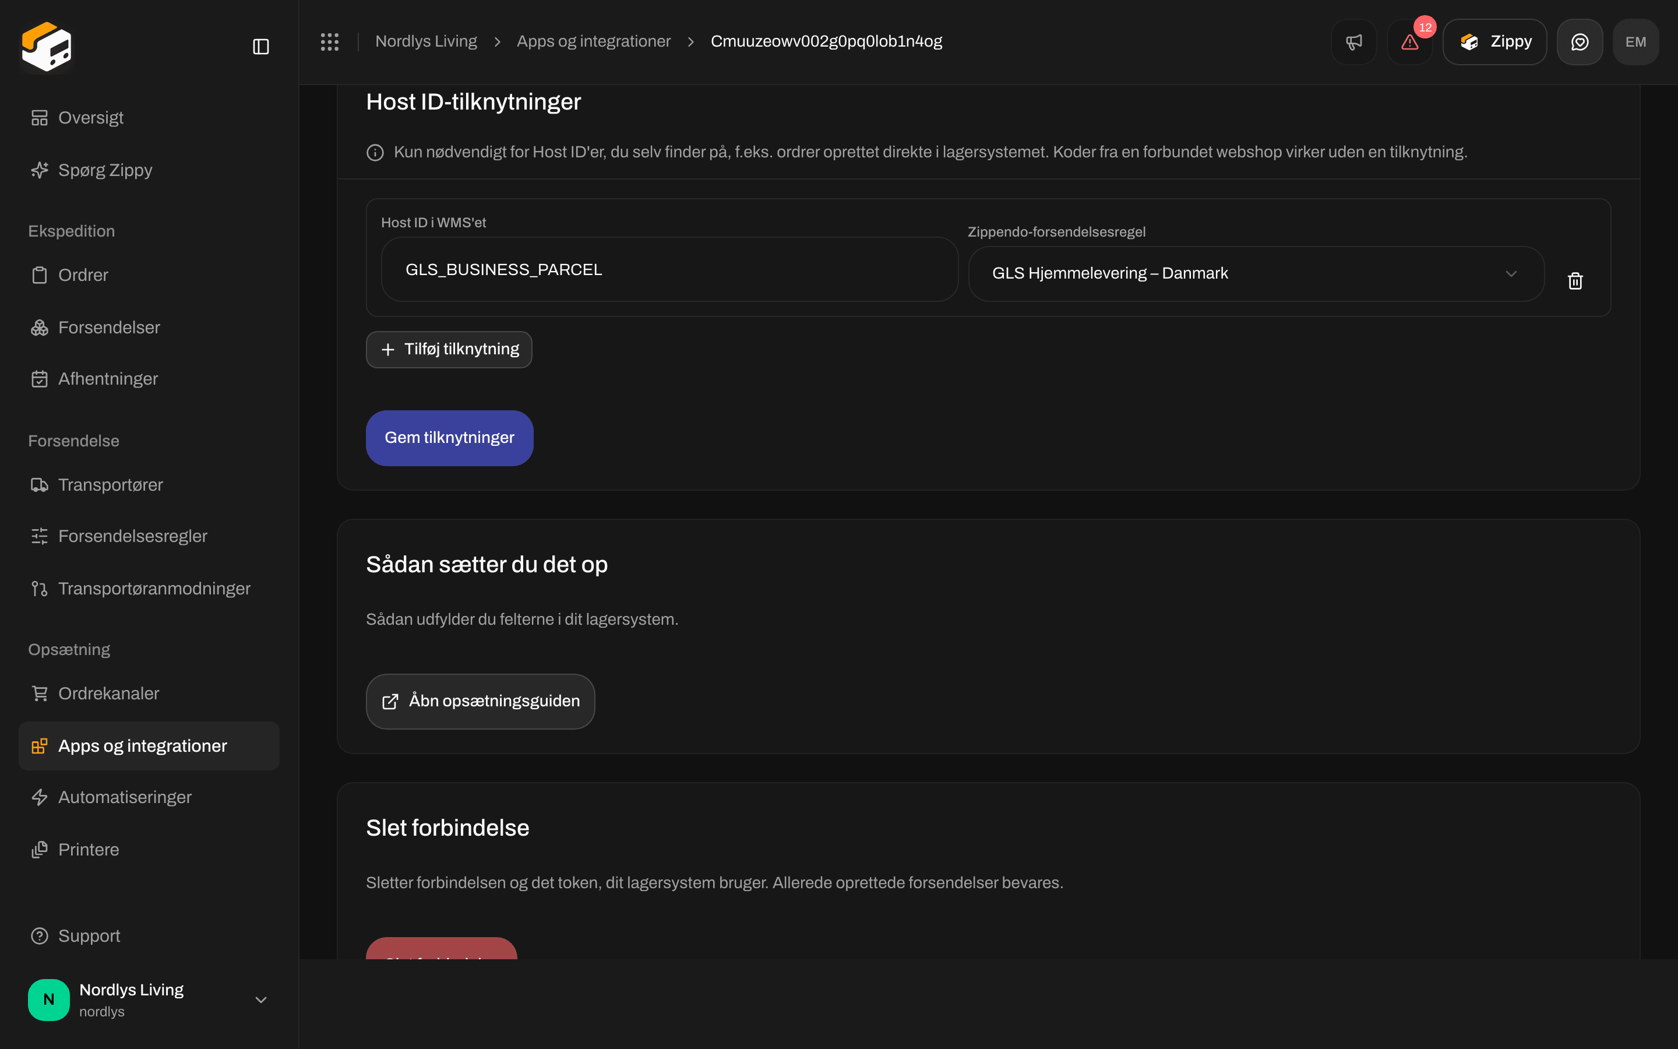Click Gem tilknytninger button

click(x=449, y=438)
